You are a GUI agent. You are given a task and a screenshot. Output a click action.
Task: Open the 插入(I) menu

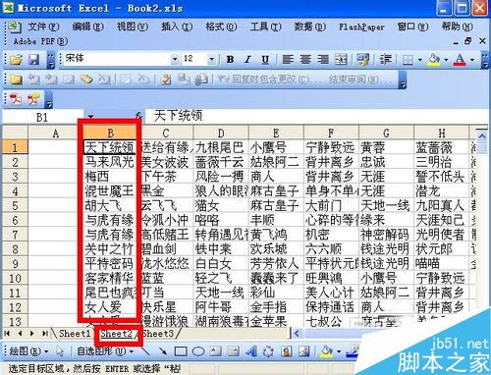tap(177, 27)
